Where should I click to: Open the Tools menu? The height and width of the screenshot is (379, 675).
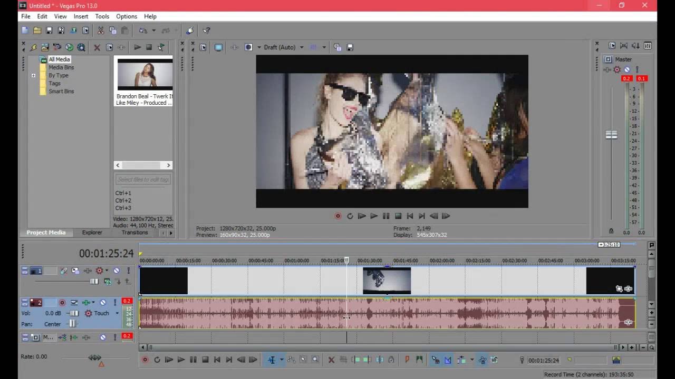[x=102, y=16]
